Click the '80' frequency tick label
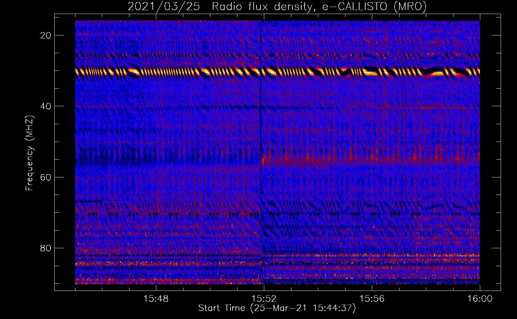This screenshot has height=319, width=517. 46,248
